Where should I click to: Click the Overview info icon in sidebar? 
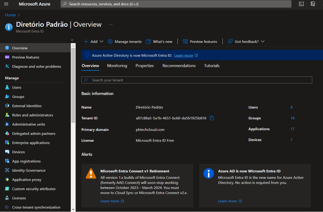coord(7,48)
